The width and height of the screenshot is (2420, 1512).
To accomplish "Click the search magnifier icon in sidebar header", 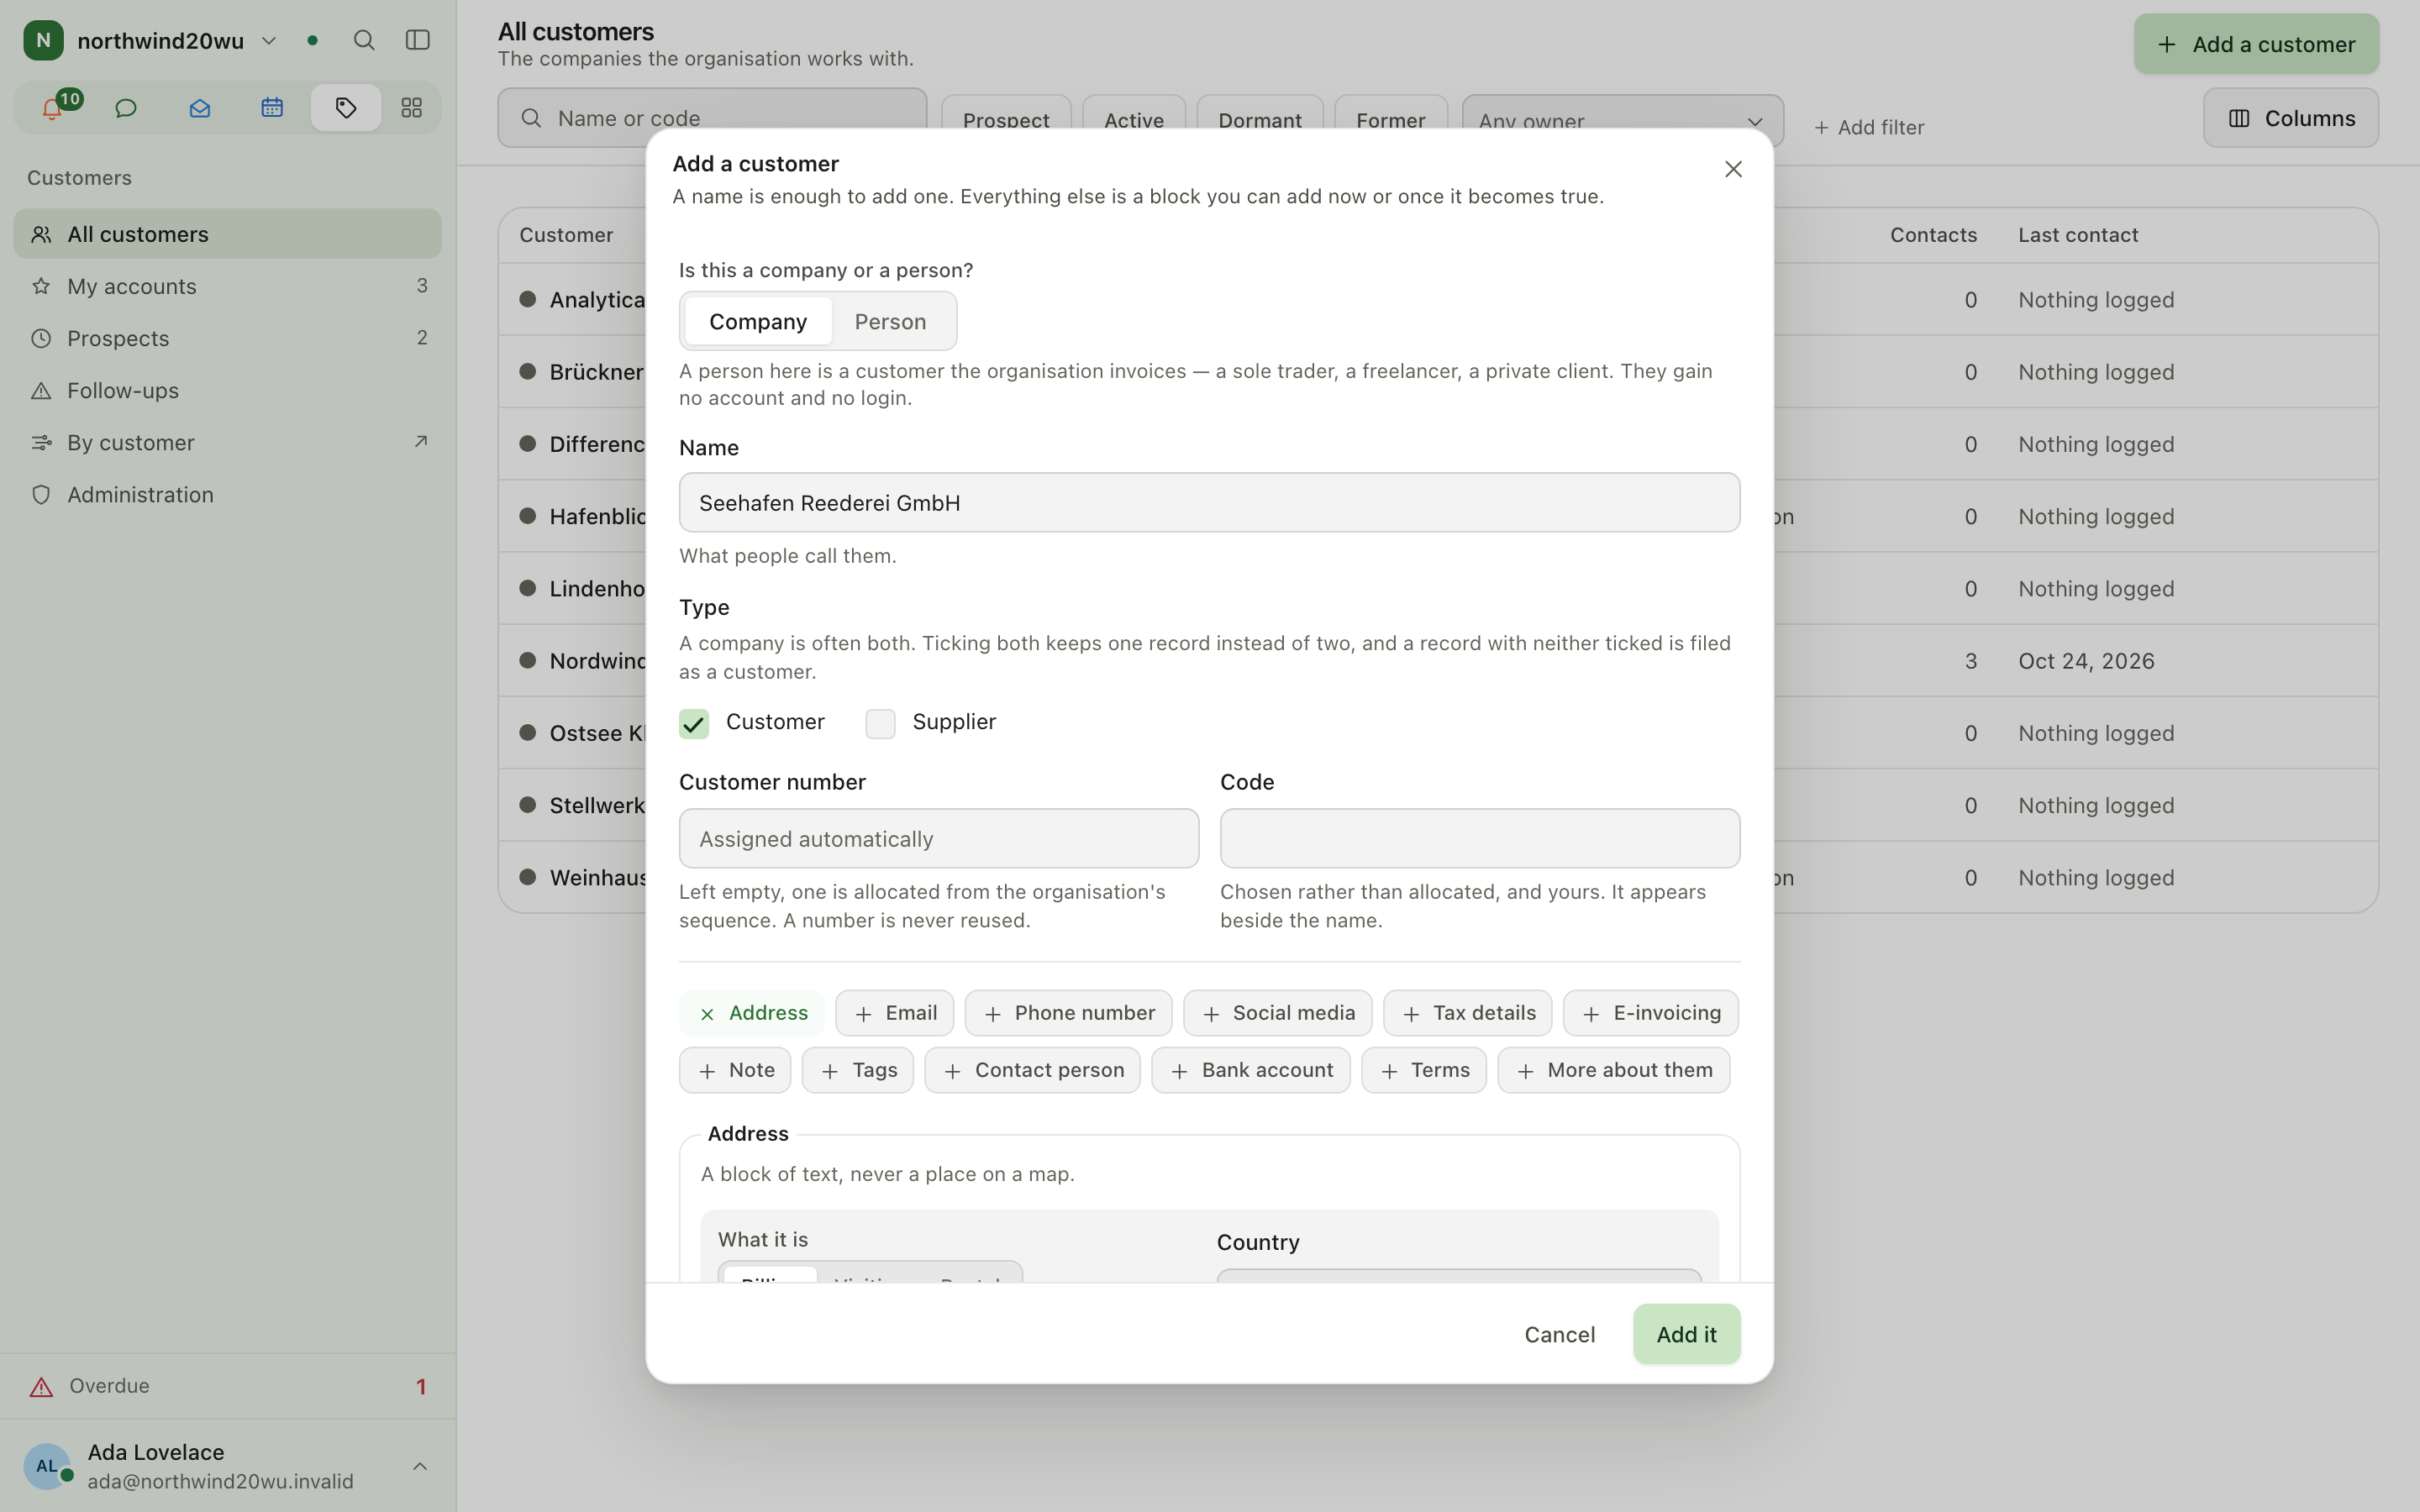I will [364, 40].
